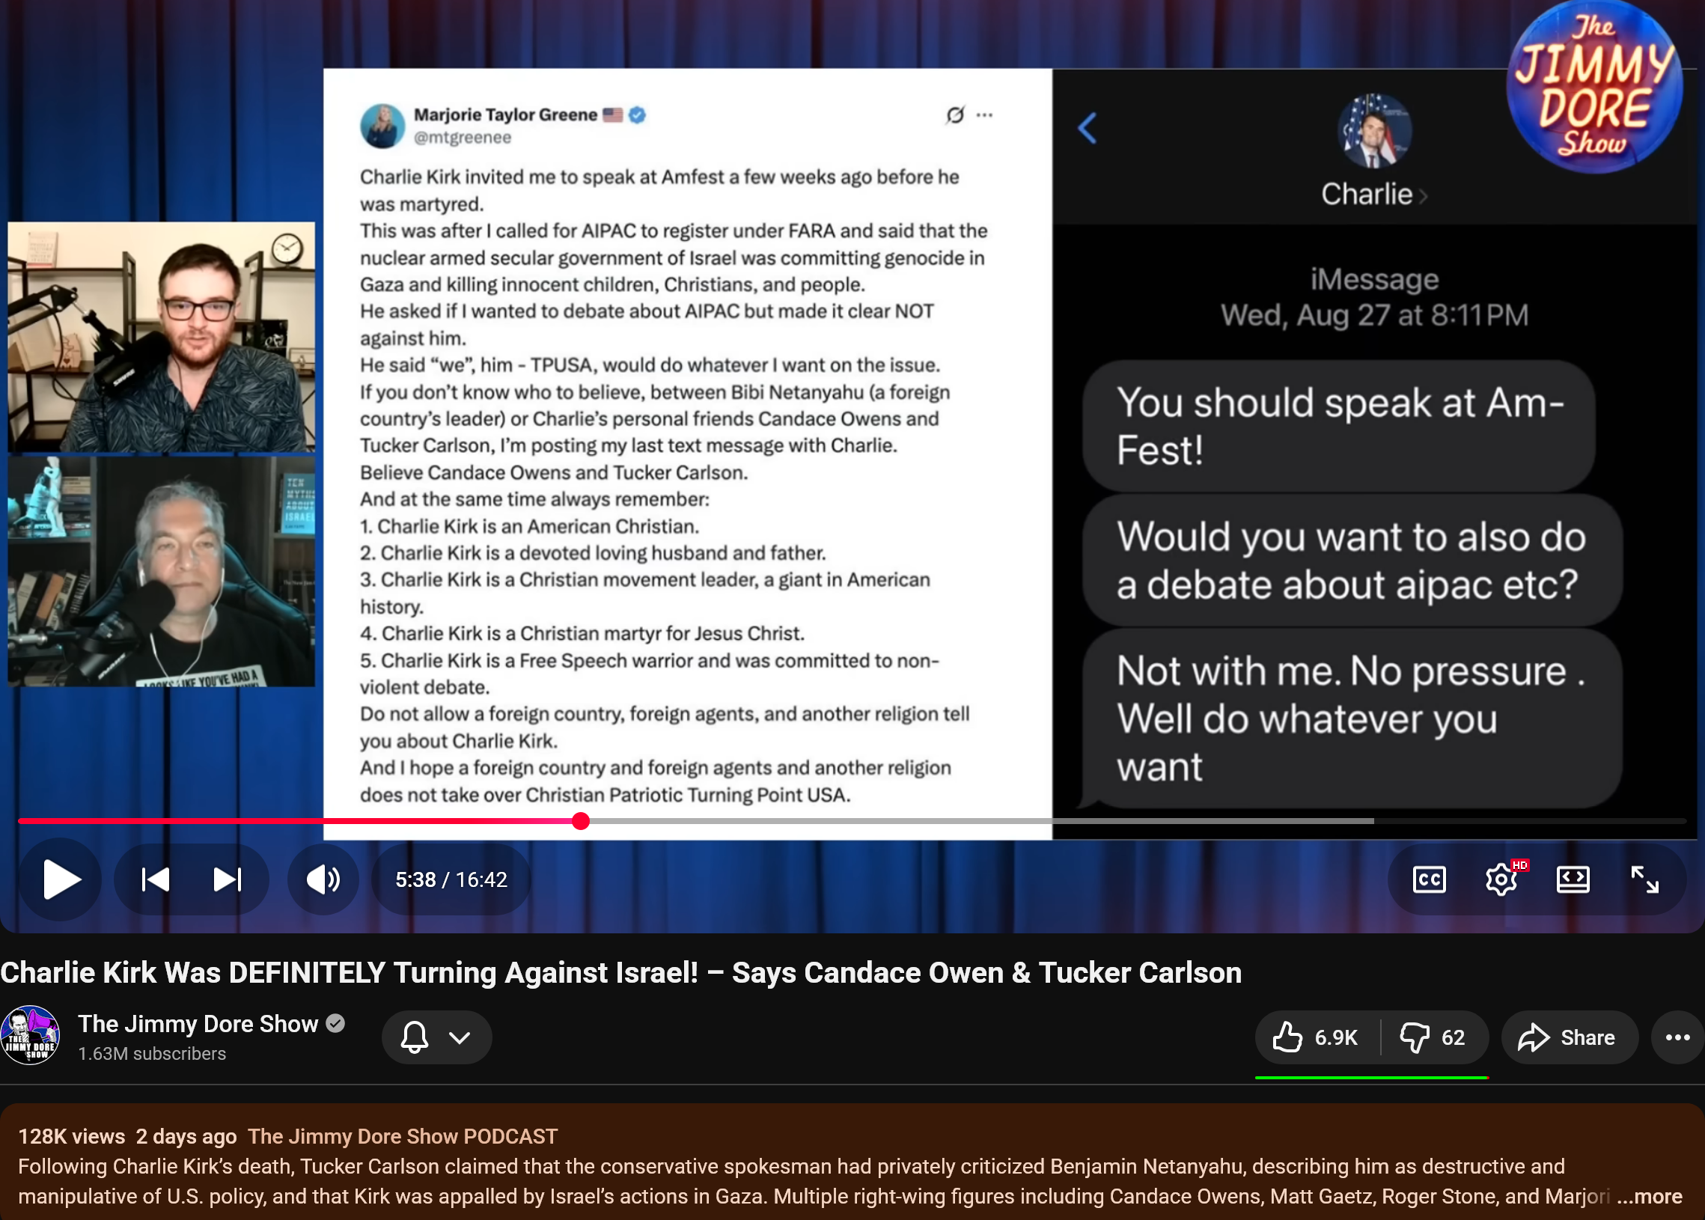Skip to next video
1705x1220 pixels.
pyautogui.click(x=228, y=879)
